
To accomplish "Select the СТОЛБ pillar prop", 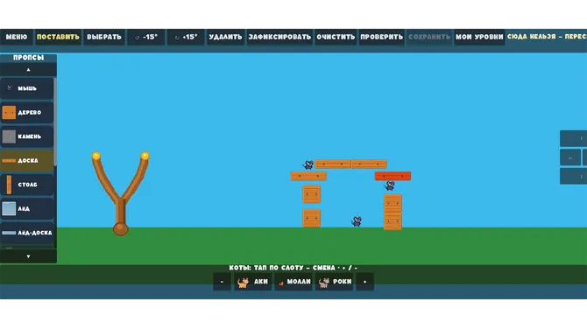I will click(x=27, y=185).
